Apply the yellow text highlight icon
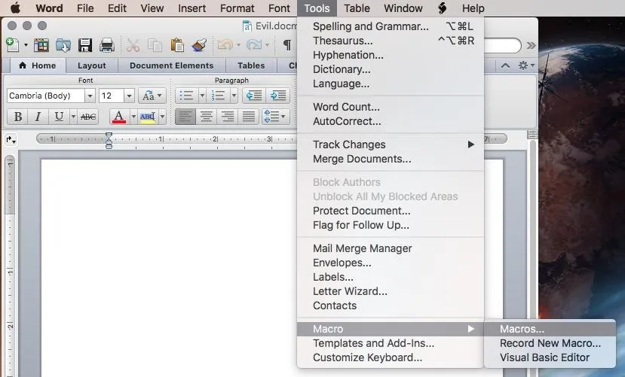 [x=148, y=117]
